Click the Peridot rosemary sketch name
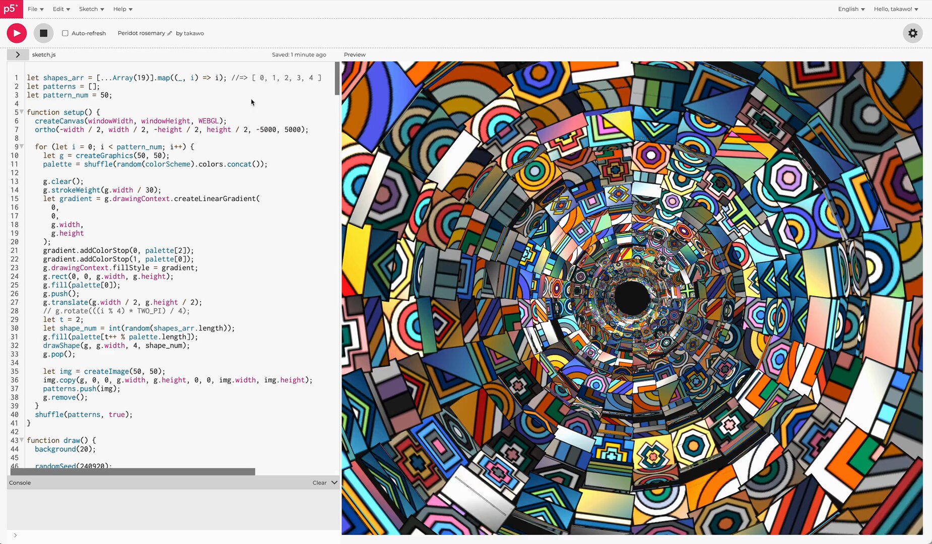The width and height of the screenshot is (932, 544). click(141, 33)
